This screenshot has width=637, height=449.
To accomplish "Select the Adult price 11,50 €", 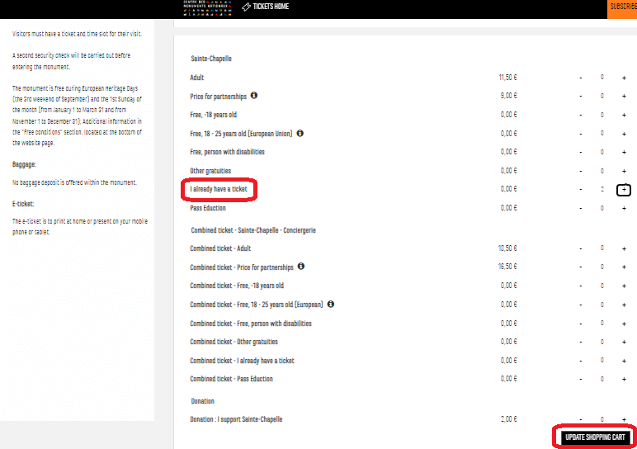I will point(507,78).
